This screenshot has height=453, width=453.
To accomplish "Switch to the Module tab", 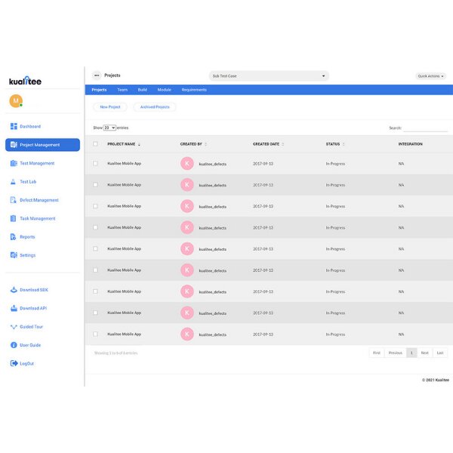I will point(165,90).
